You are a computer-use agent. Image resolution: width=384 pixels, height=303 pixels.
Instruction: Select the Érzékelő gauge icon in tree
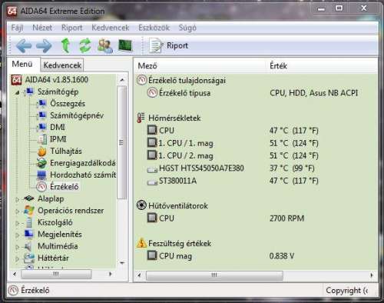click(x=41, y=187)
